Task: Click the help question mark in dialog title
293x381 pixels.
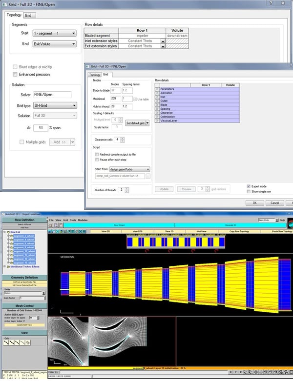Action: point(270,3)
